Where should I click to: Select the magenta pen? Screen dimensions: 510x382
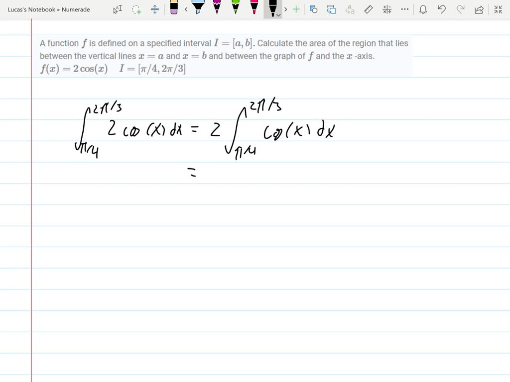click(217, 9)
